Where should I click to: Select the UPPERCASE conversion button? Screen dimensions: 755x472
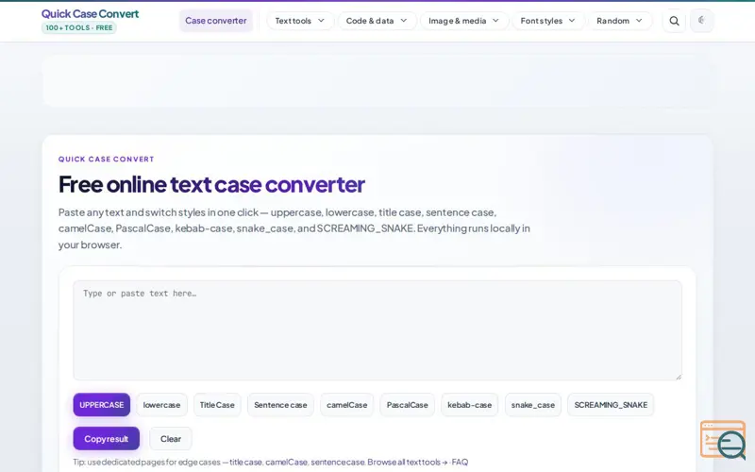coord(102,405)
